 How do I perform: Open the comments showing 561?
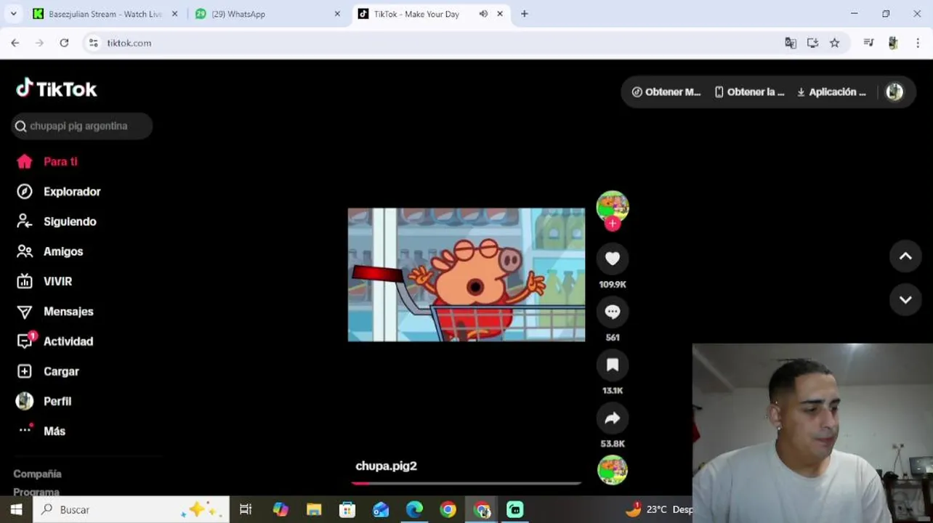click(x=613, y=312)
